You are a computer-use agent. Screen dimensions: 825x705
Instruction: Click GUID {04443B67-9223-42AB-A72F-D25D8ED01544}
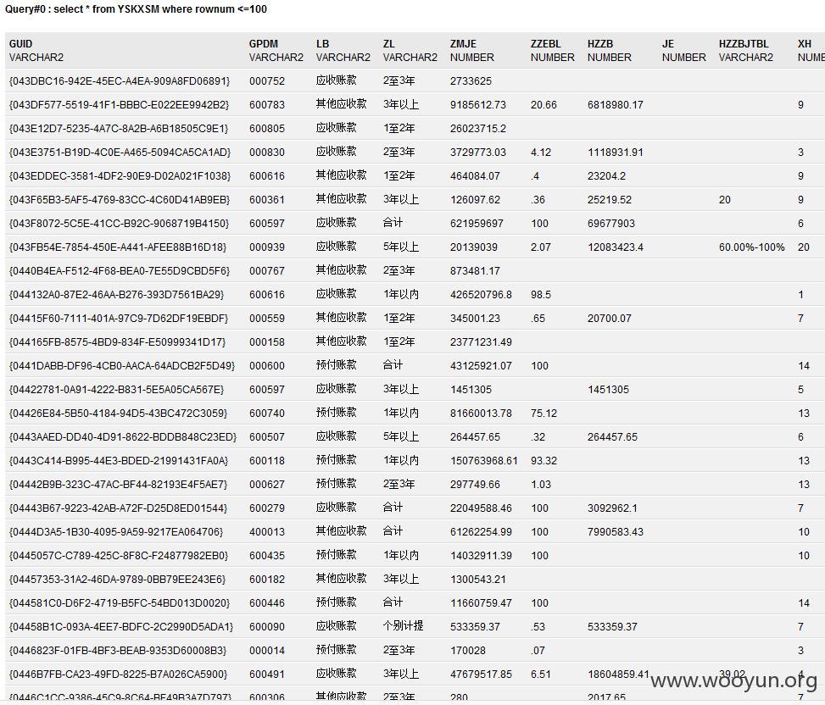(x=119, y=508)
